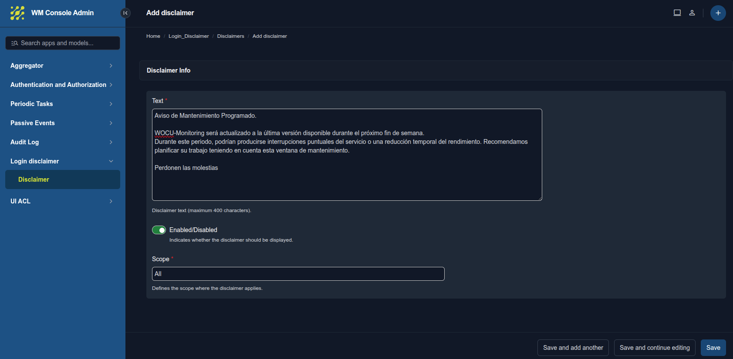Disable the Enabled/Disabled disclaimer switch
The image size is (733, 359).
pos(159,229)
